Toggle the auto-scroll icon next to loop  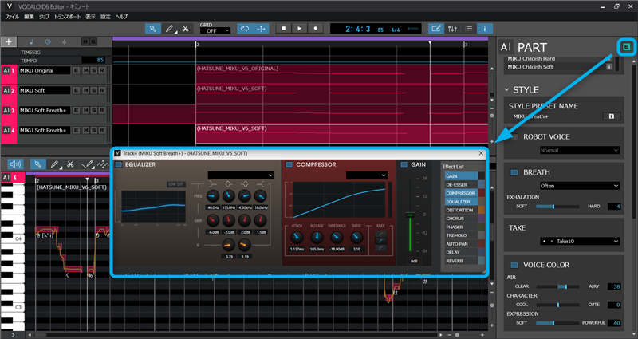click(262, 29)
